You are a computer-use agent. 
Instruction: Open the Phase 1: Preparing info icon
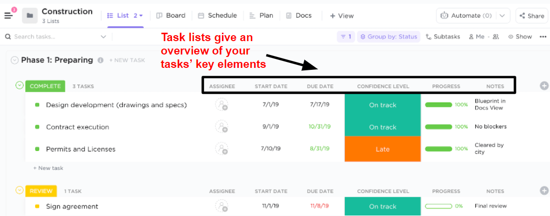100,60
